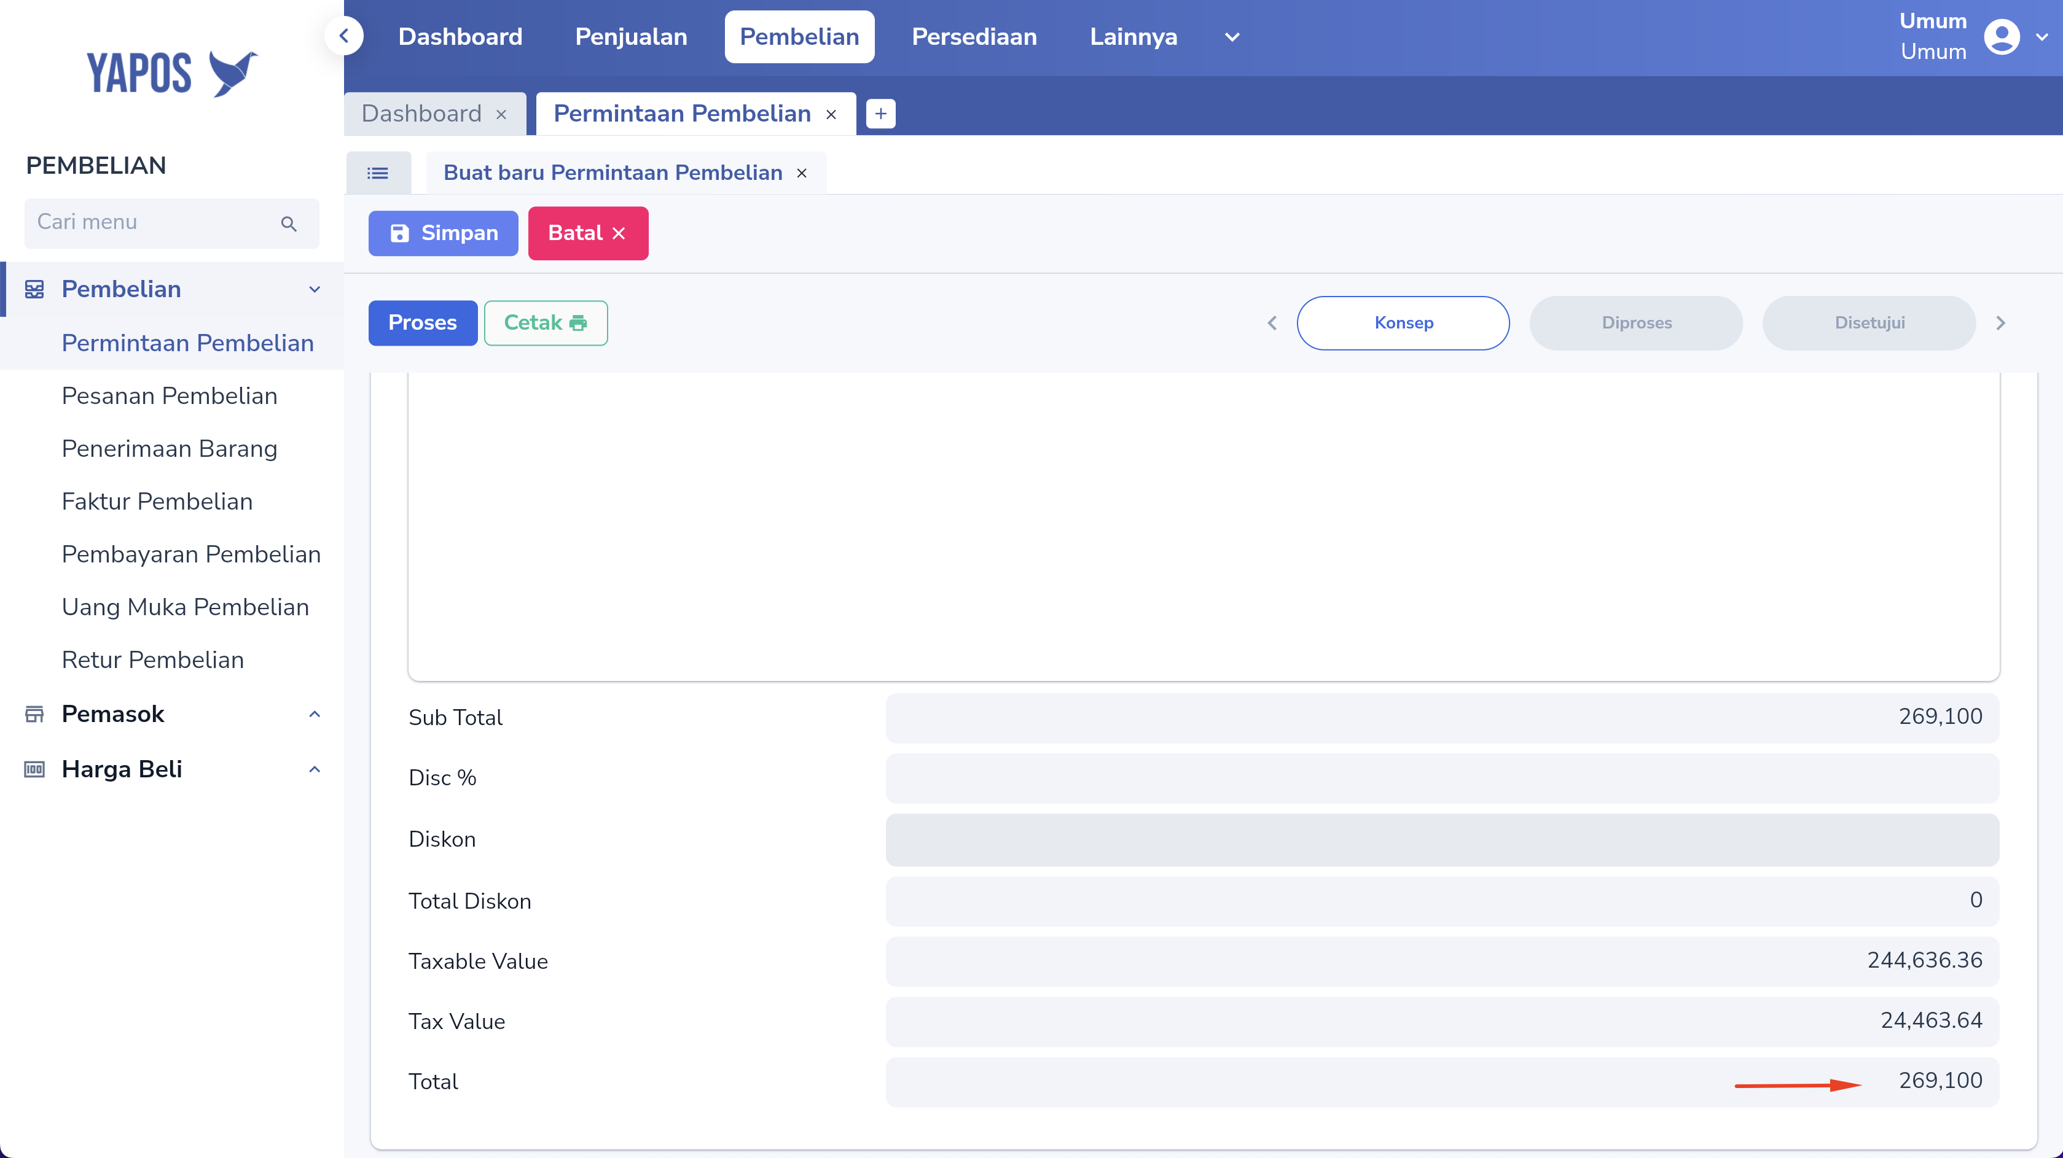Screen dimensions: 2063x1158
Task: Open Permintaan Pembelian in sidebar
Action: [x=187, y=343]
